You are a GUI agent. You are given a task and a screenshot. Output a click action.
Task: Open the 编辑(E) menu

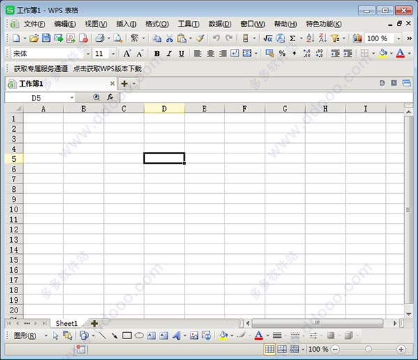(65, 24)
